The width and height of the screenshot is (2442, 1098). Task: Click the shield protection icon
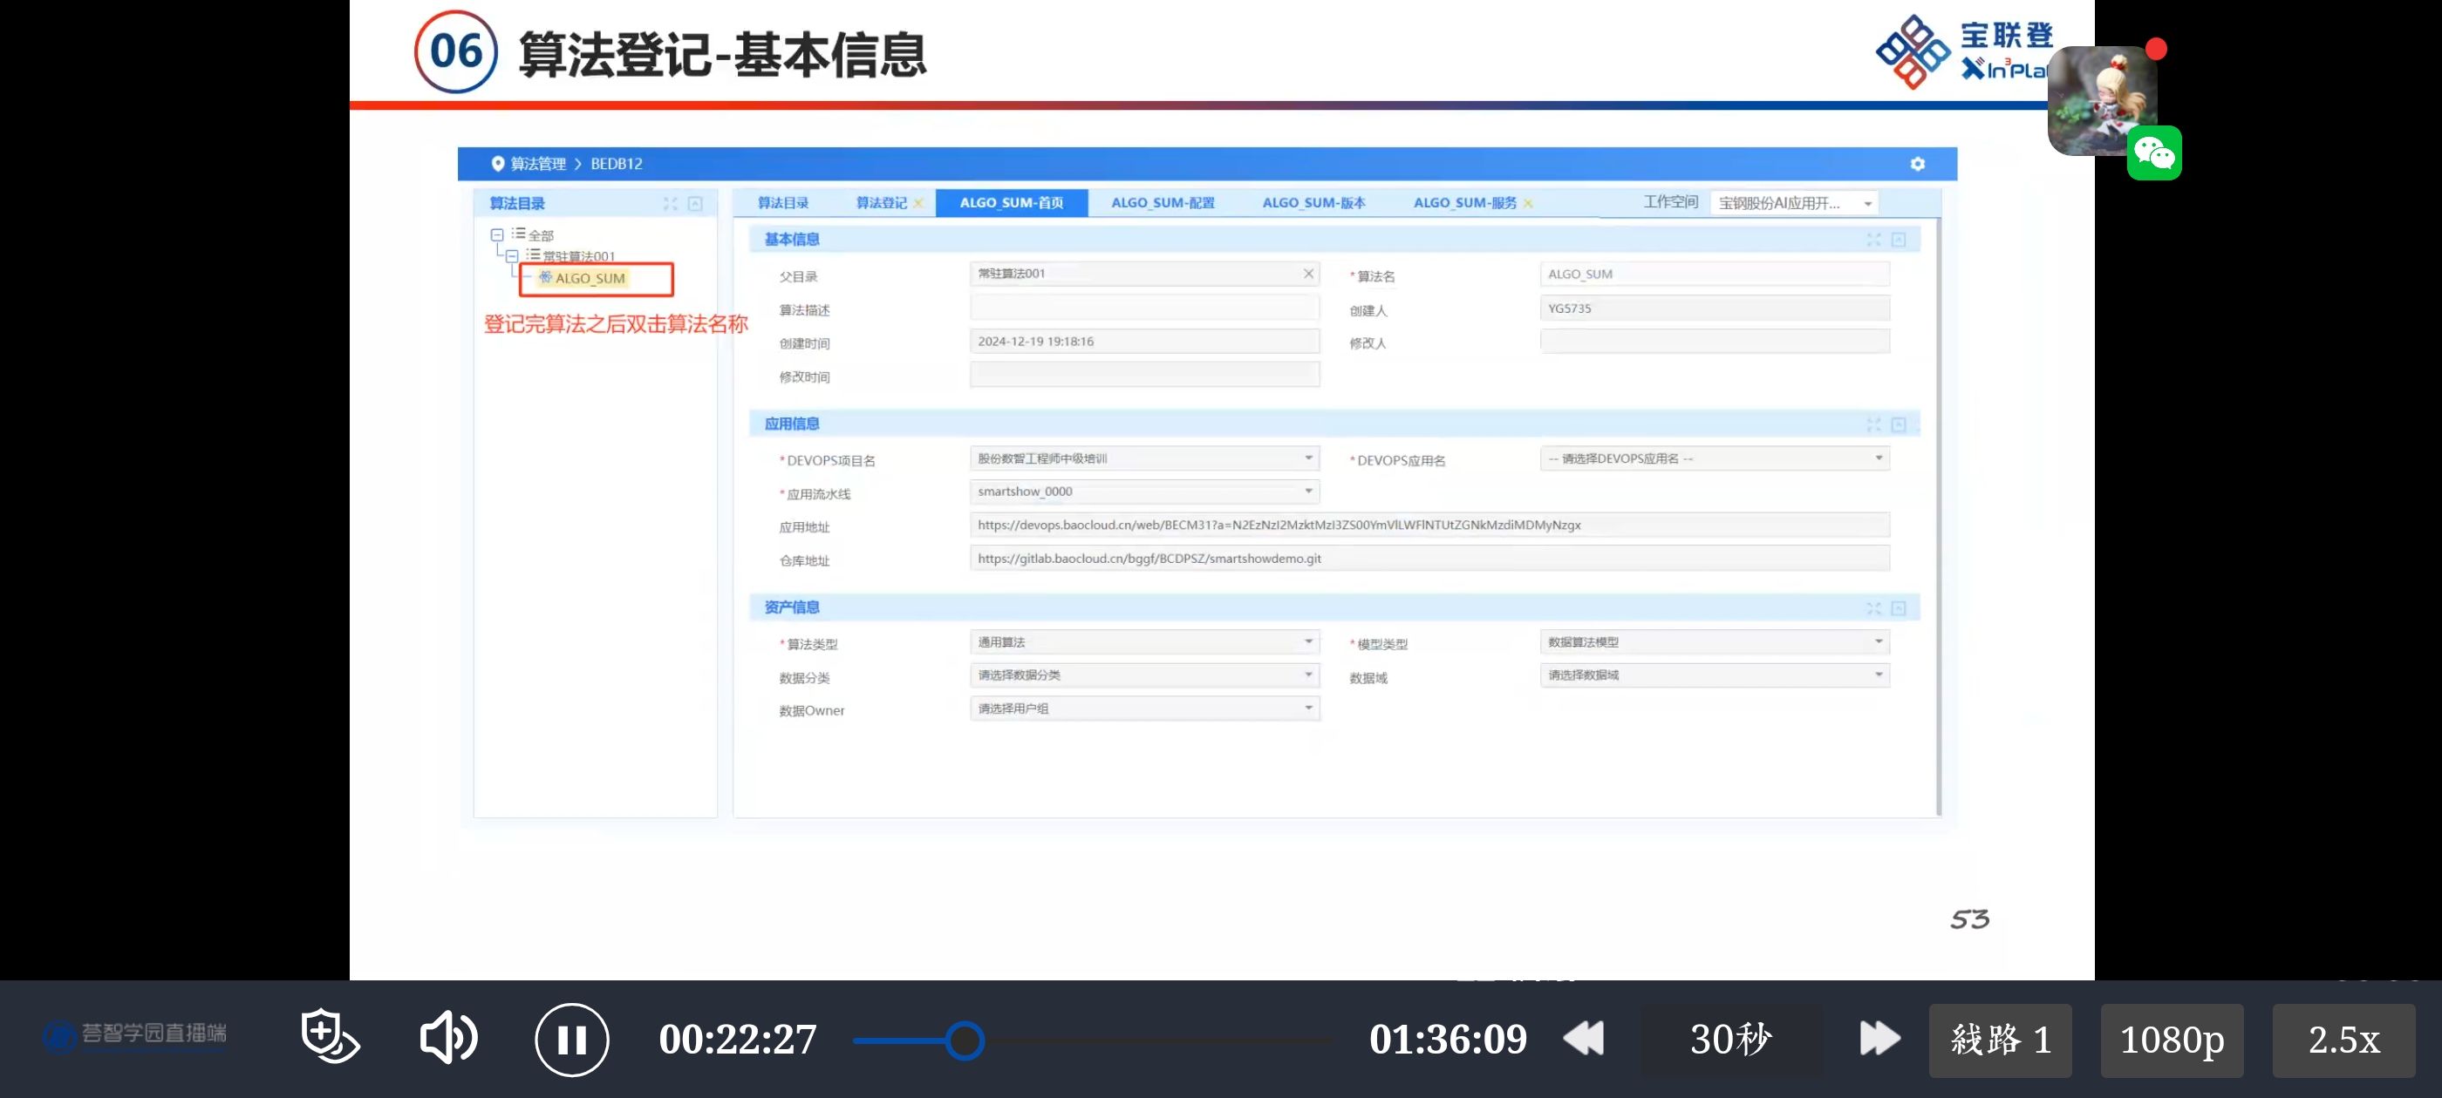328,1035
